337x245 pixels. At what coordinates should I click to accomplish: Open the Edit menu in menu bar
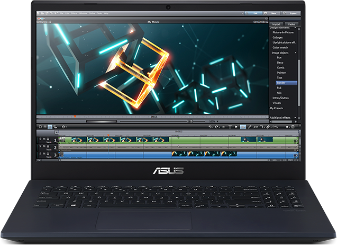click(x=67, y=13)
